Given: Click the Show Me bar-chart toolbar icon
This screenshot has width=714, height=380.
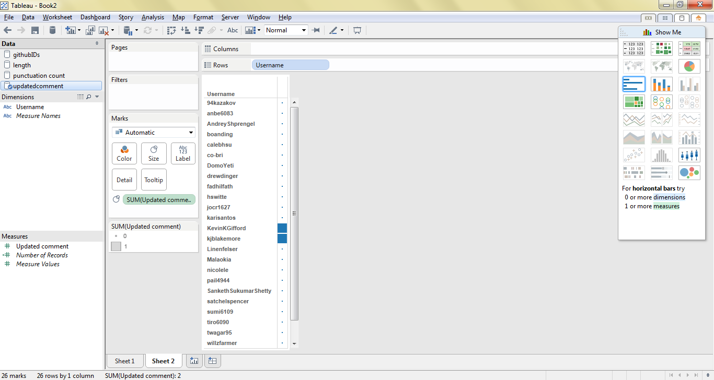Looking at the screenshot, I should point(250,30).
